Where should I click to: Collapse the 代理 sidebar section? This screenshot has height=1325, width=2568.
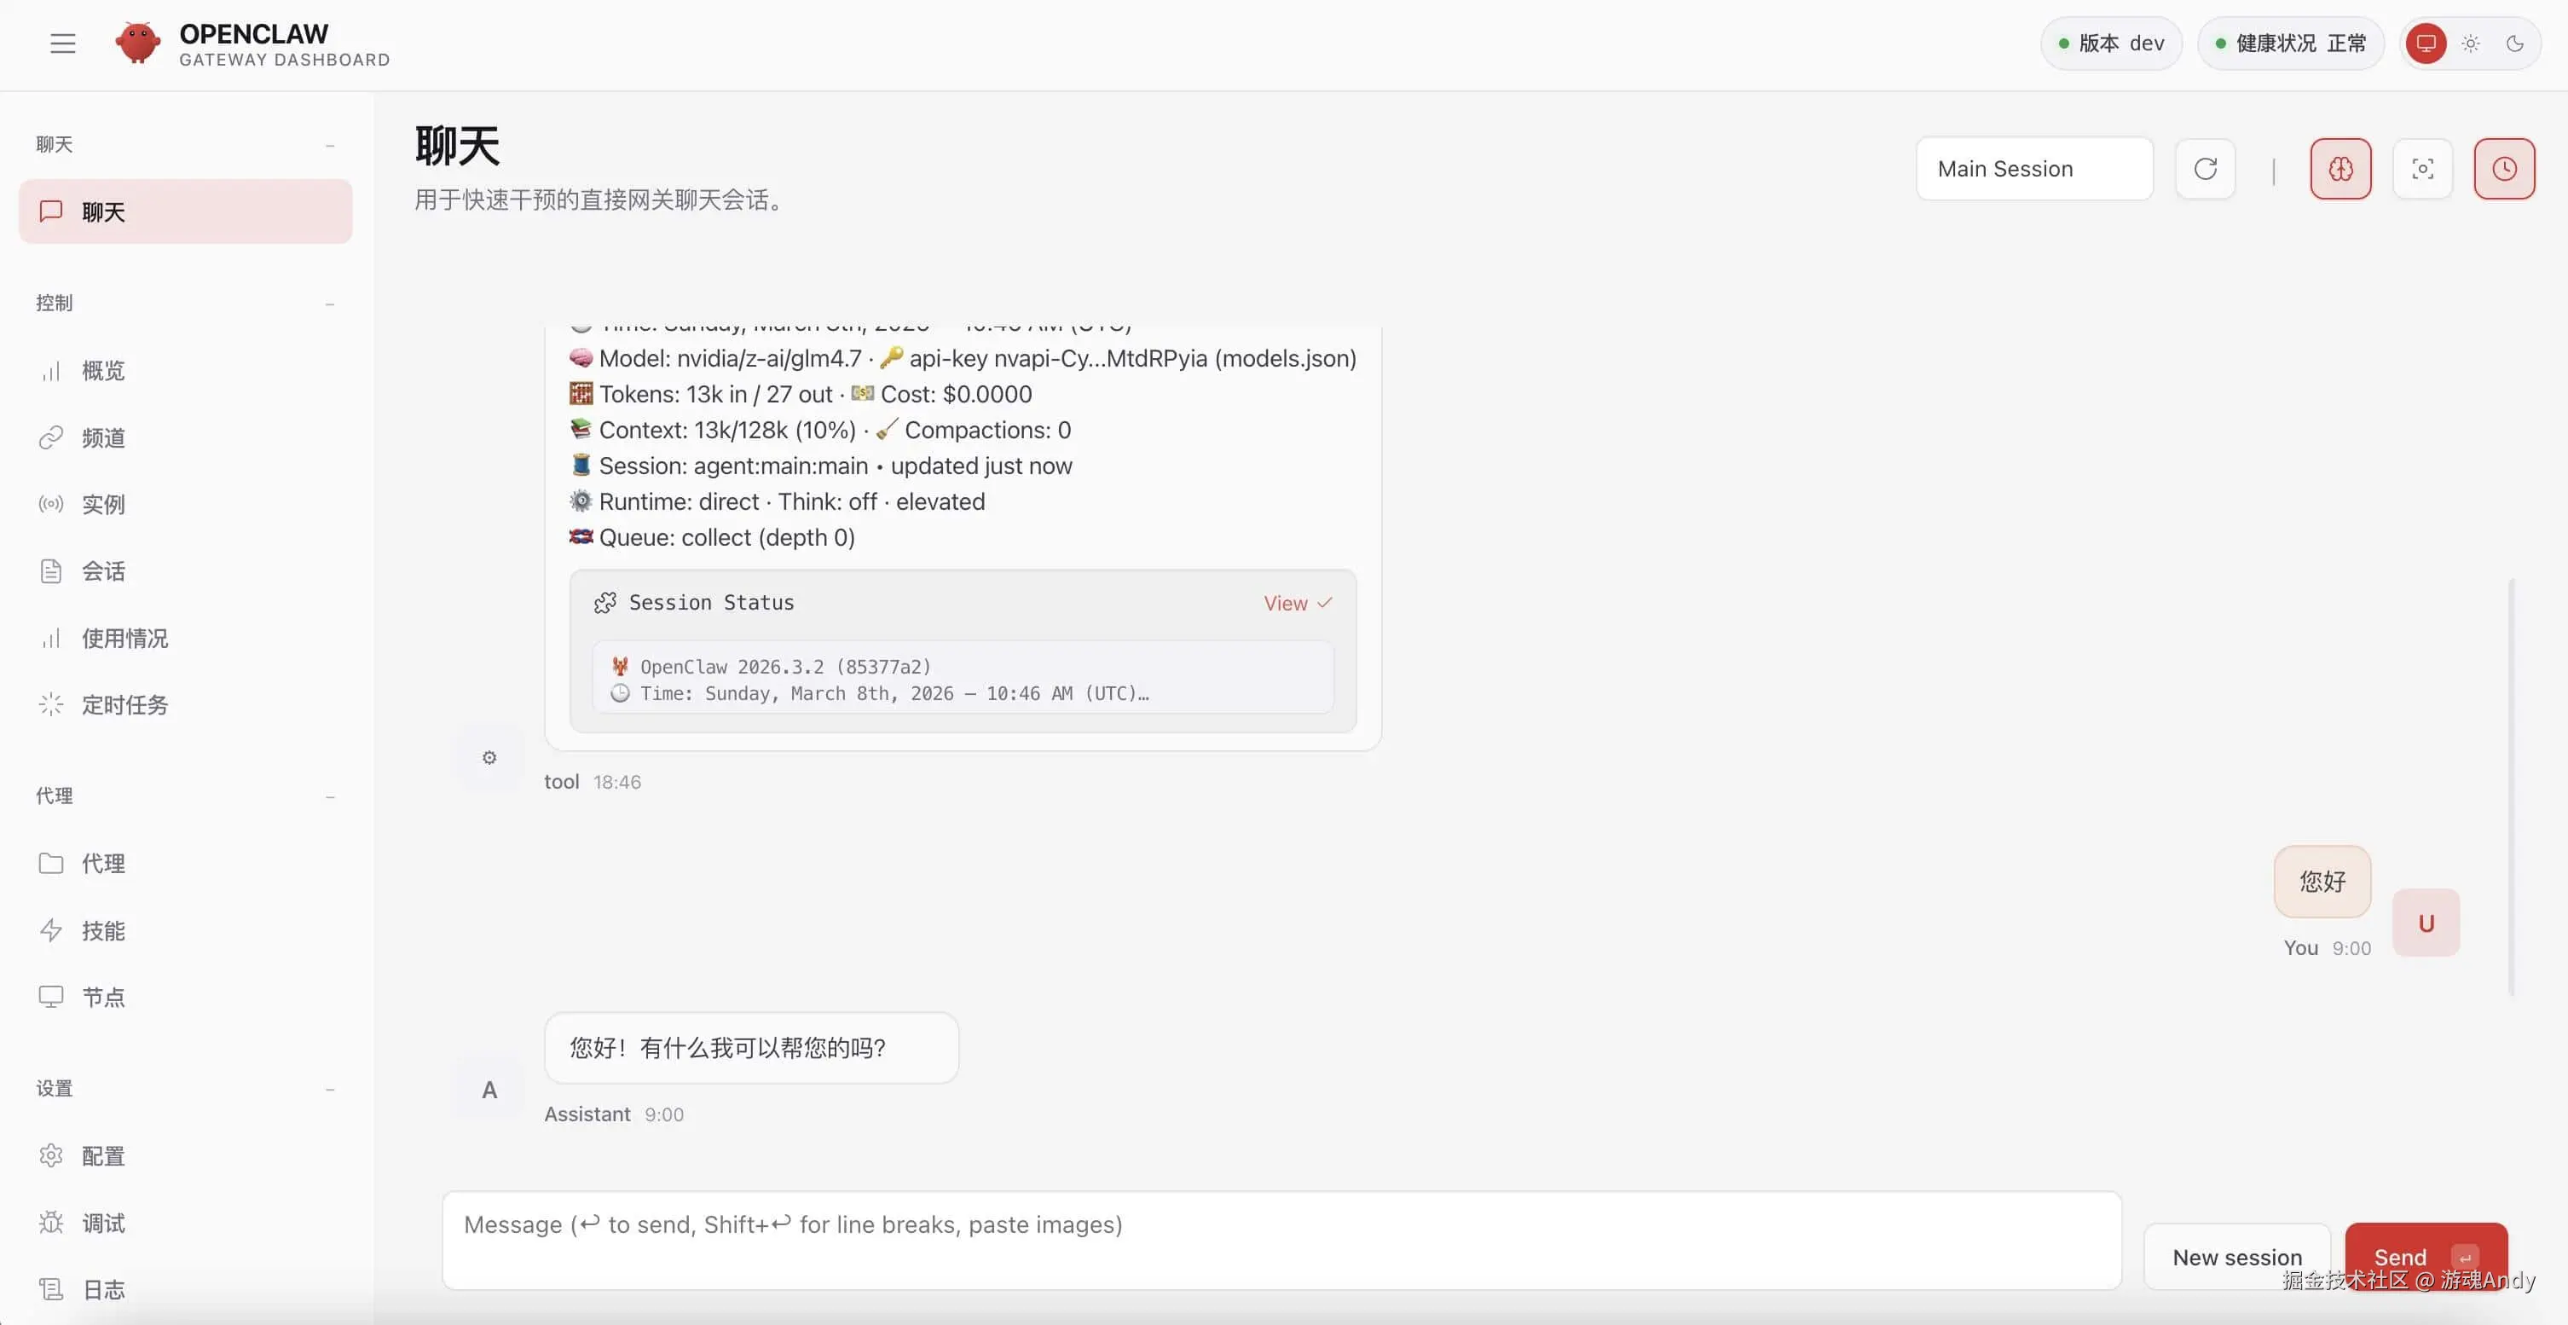coord(330,796)
